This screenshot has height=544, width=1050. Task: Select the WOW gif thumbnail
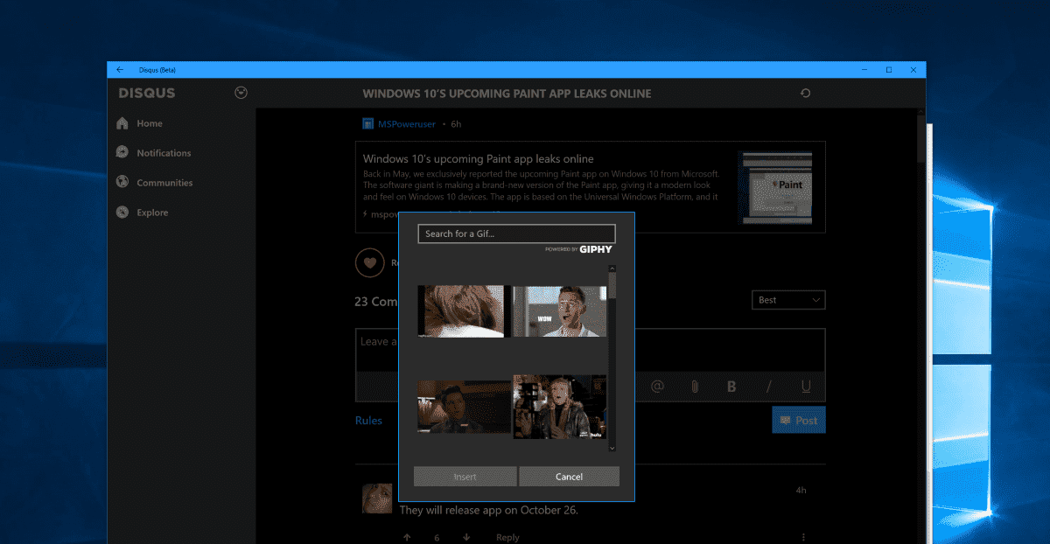click(558, 310)
